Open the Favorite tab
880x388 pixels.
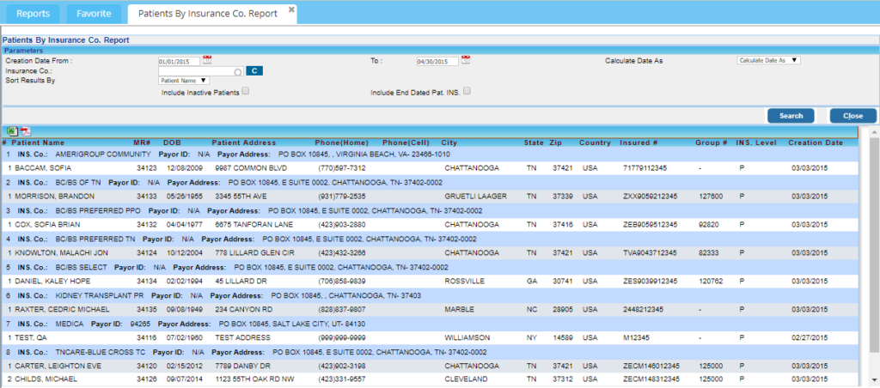tap(94, 14)
